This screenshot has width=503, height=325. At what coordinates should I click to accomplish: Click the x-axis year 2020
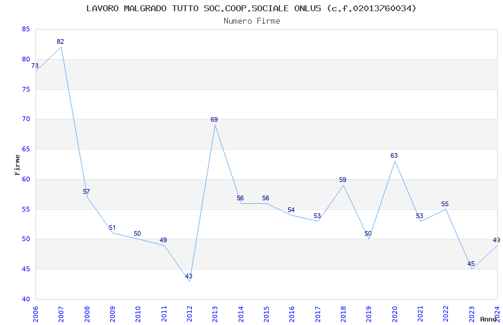click(395, 314)
